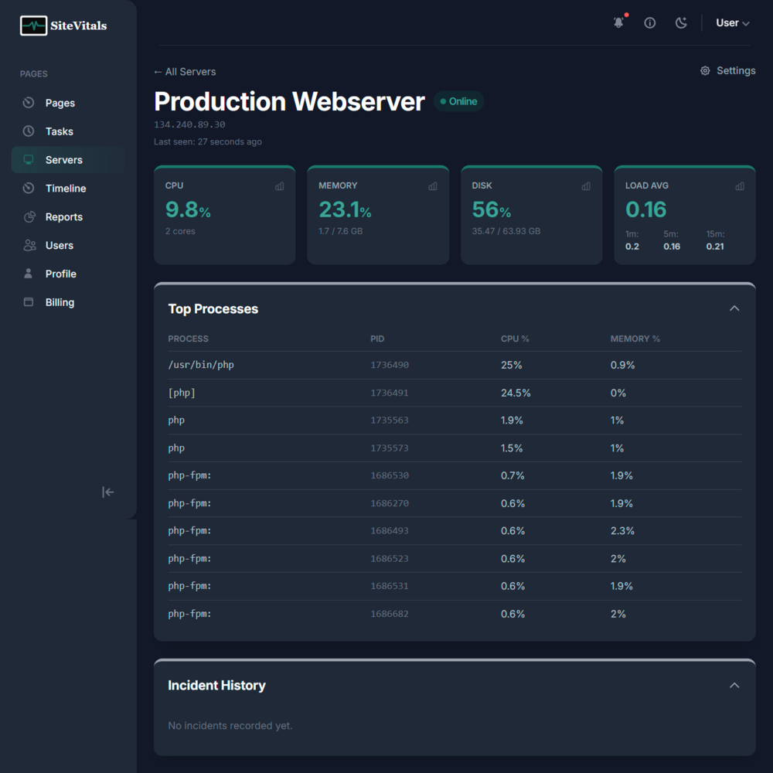Viewport: 773px width, 773px height.
Task: Open the Pages section icon in sidebar
Action: 29,102
